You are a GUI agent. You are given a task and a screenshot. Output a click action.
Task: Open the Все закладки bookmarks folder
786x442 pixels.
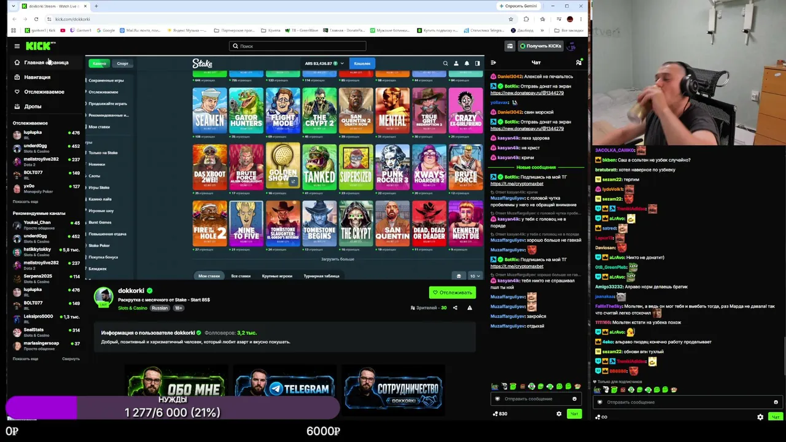[x=569, y=30]
